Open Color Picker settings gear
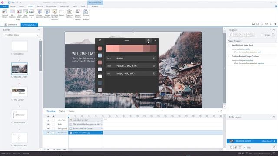 click(x=149, y=40)
